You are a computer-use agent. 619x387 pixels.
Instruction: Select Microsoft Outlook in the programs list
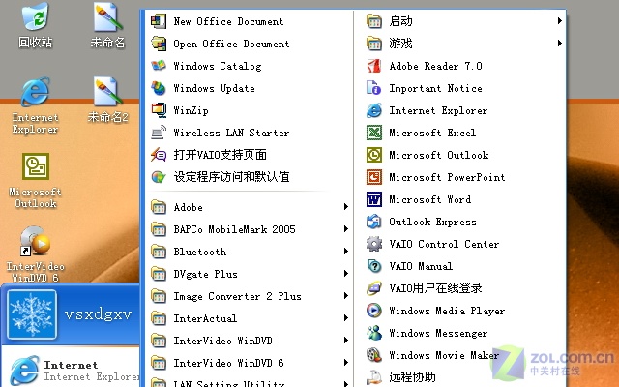(x=460, y=155)
